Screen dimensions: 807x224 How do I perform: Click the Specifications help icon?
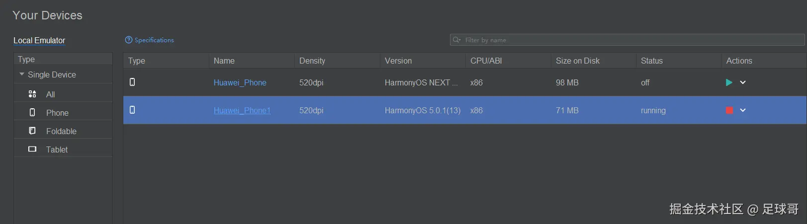pyautogui.click(x=129, y=40)
